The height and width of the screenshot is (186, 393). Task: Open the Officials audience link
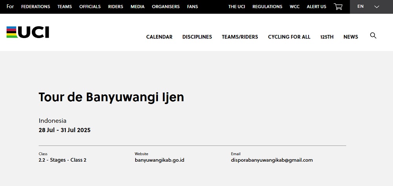[x=90, y=7]
